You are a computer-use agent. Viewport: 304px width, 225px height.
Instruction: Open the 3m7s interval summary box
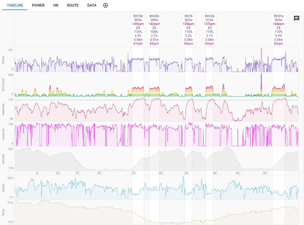point(188,30)
